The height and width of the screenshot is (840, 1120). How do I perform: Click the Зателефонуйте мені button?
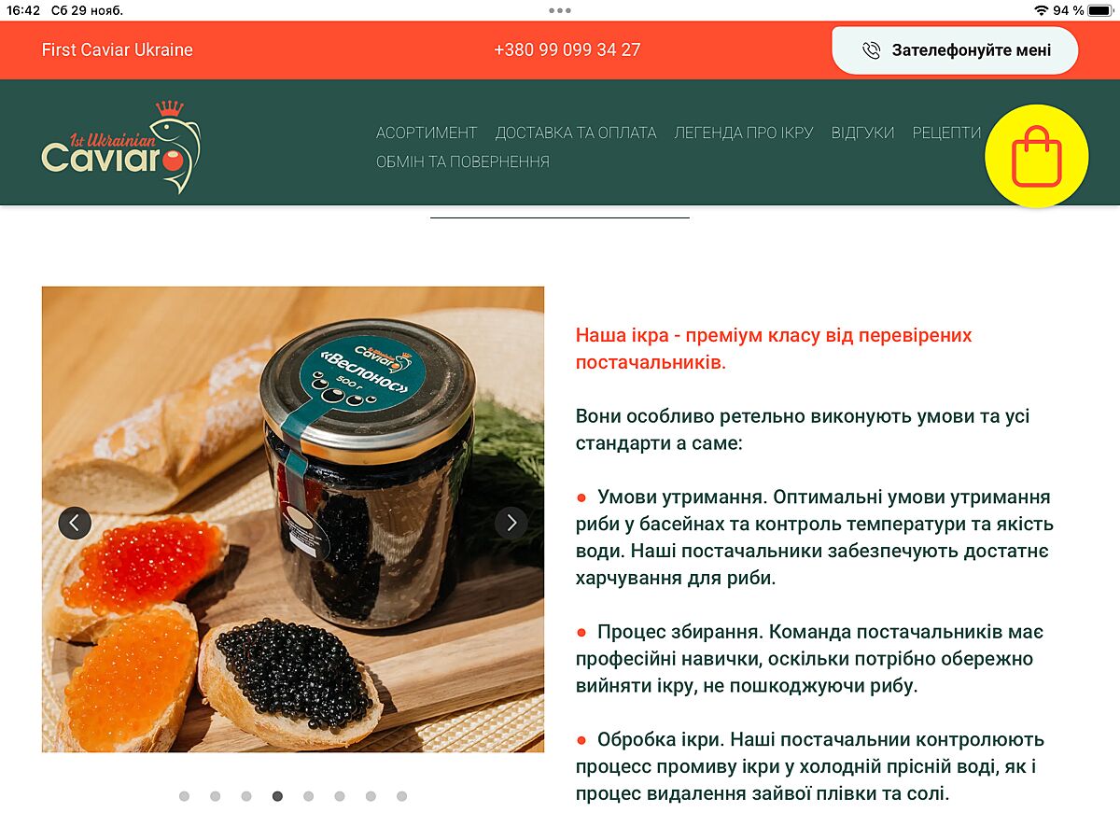[x=955, y=50]
